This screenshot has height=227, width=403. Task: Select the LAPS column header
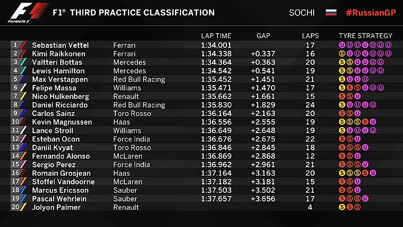pos(310,36)
